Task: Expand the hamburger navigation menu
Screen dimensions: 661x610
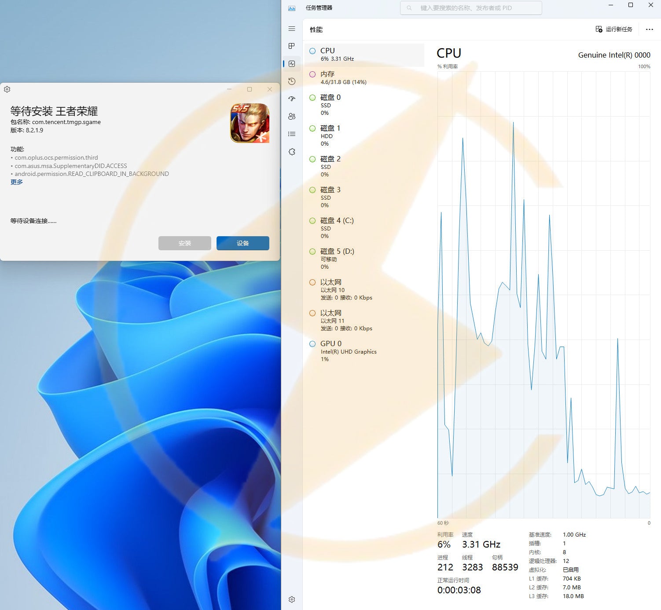Action: click(x=291, y=29)
